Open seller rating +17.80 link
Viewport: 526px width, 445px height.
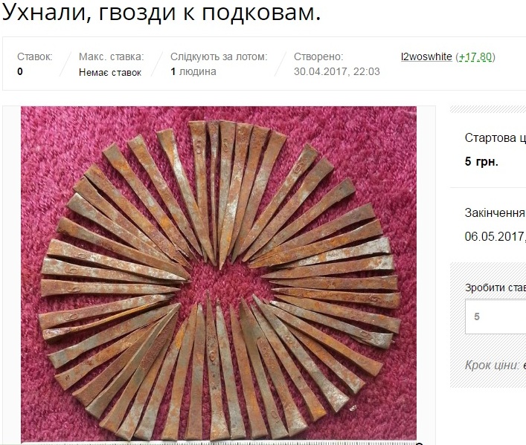(475, 57)
